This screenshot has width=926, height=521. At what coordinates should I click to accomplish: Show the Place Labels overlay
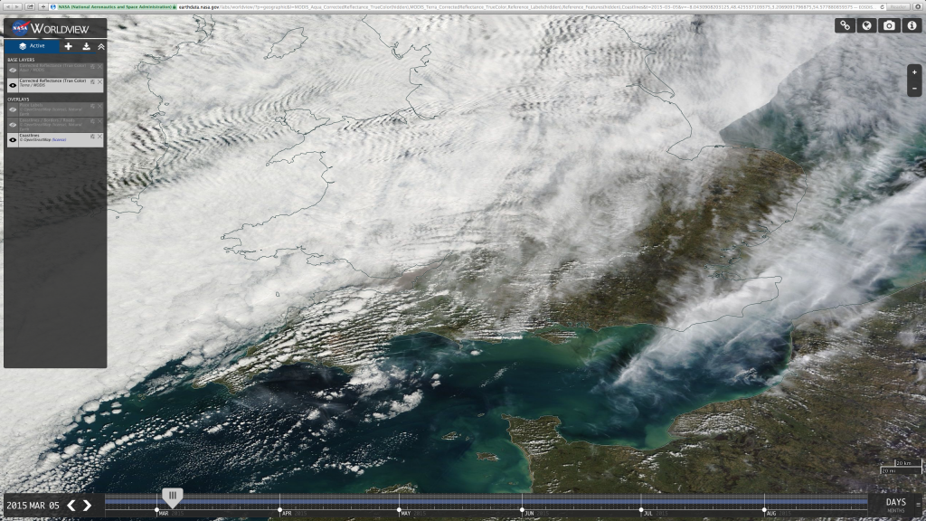pyautogui.click(x=13, y=109)
